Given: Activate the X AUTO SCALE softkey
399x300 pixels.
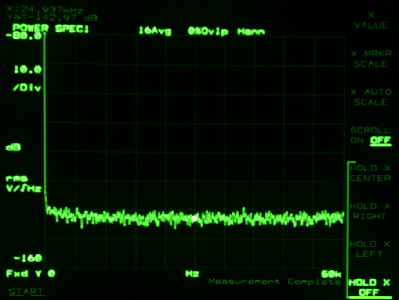Looking at the screenshot, I should pyautogui.click(x=371, y=97).
